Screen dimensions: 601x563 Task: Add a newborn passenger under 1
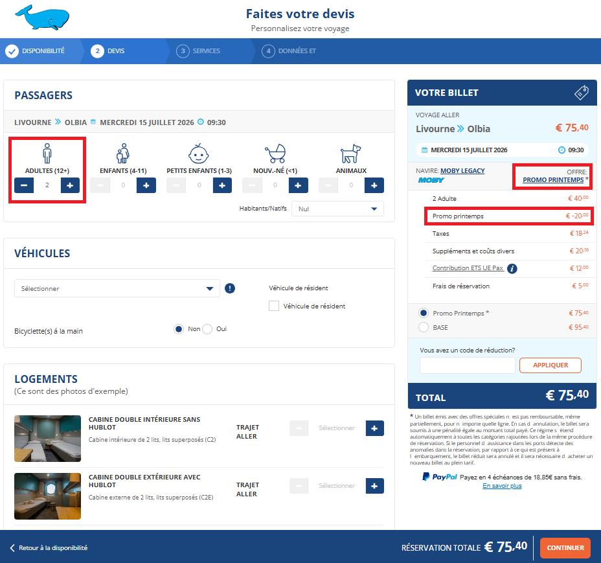coord(298,185)
